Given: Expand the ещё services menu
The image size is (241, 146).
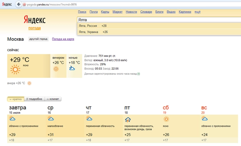Looking at the screenshot, I should [197, 12].
